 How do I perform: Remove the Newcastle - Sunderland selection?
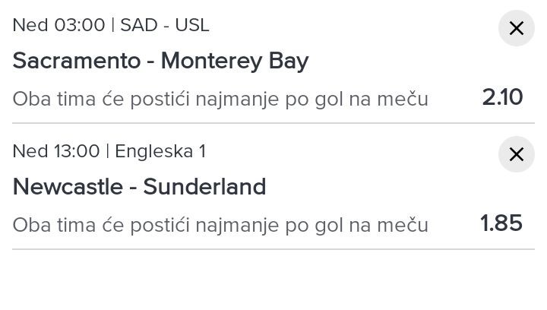(x=516, y=155)
